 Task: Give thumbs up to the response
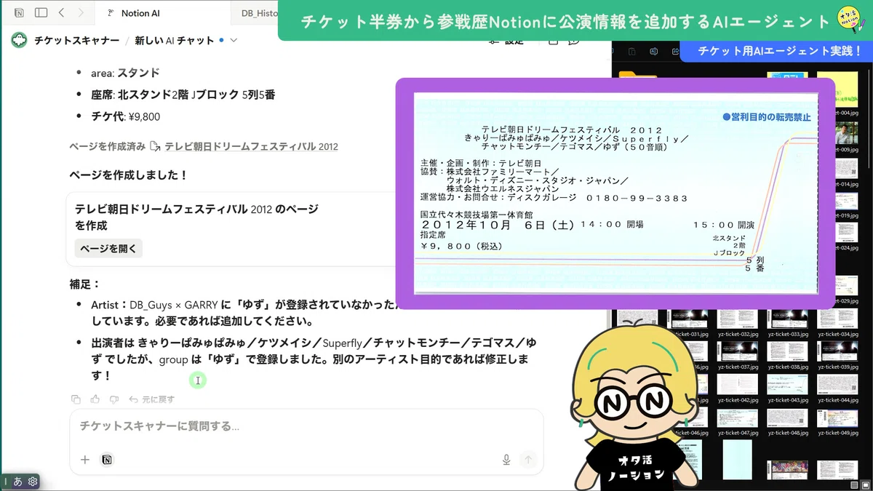pyautogui.click(x=95, y=399)
